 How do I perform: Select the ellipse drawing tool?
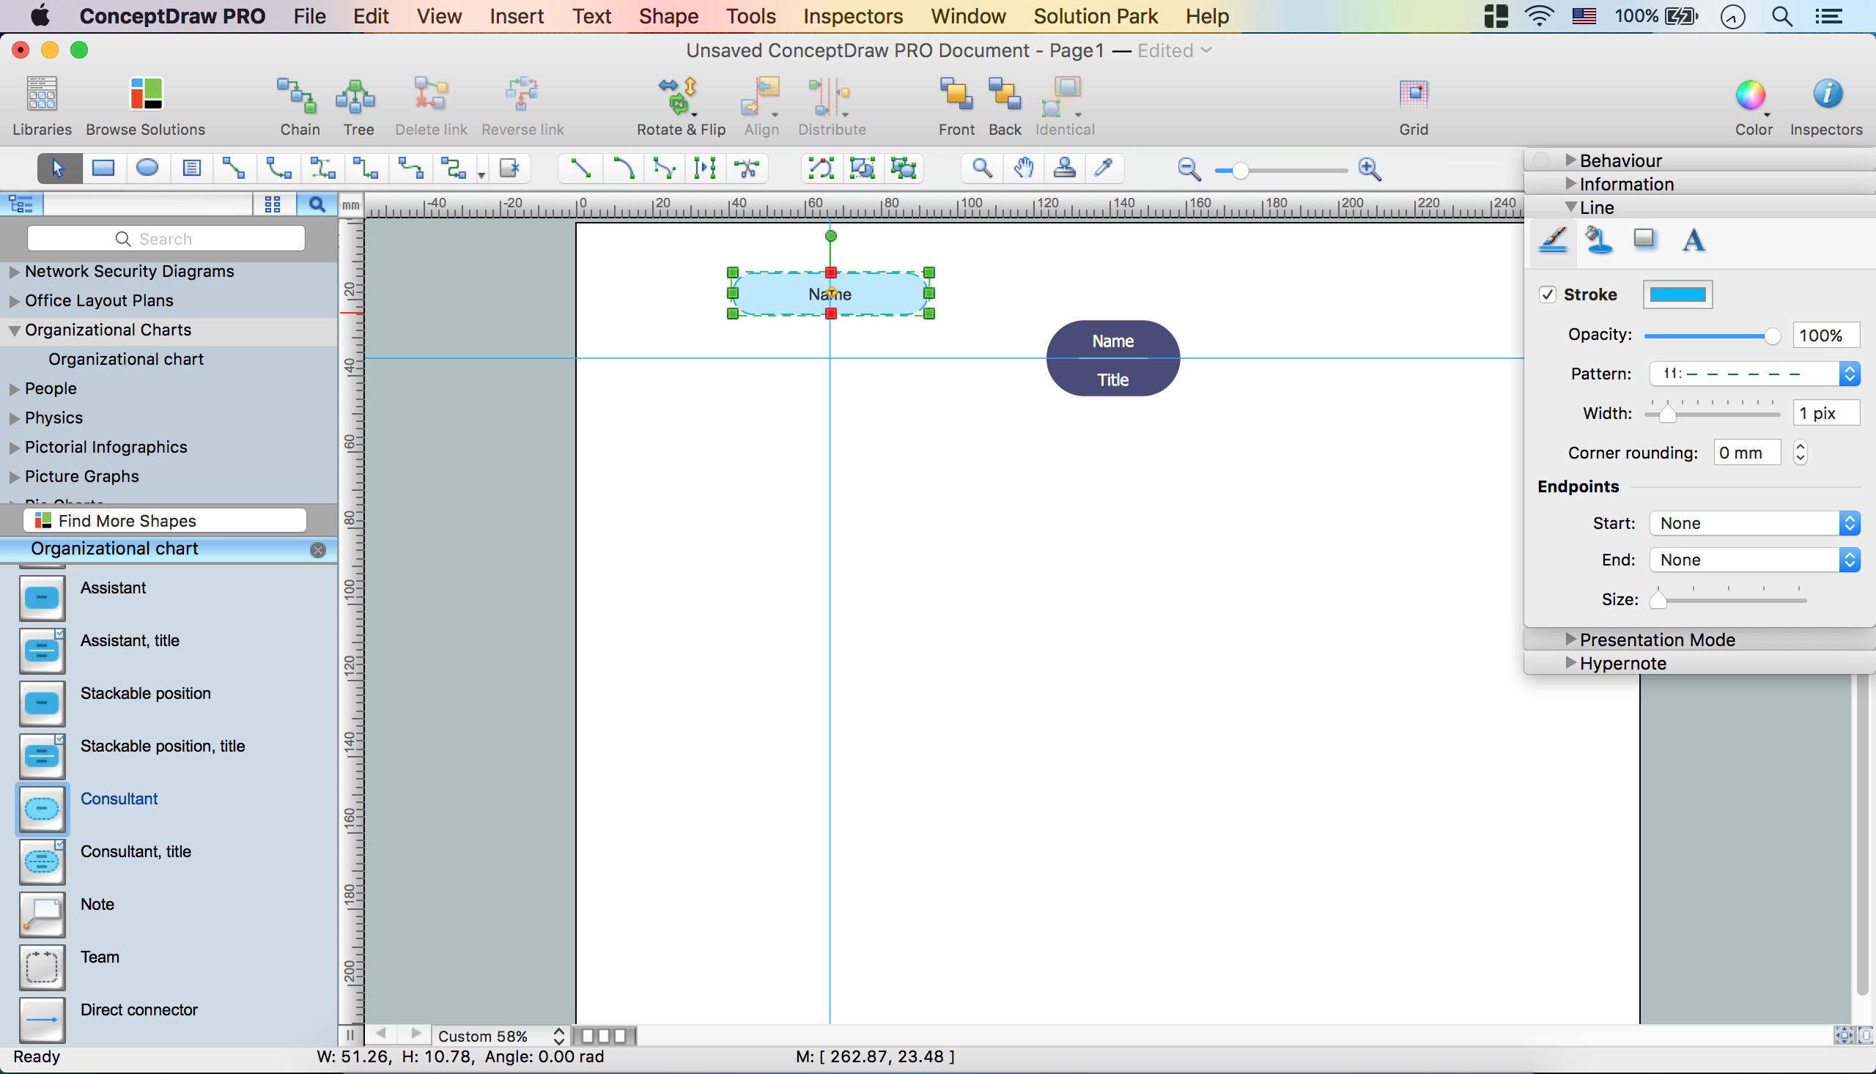147,168
